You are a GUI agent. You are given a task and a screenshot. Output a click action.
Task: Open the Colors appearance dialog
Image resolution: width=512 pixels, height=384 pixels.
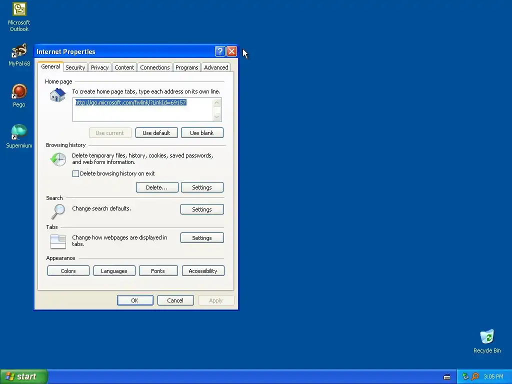pos(68,270)
